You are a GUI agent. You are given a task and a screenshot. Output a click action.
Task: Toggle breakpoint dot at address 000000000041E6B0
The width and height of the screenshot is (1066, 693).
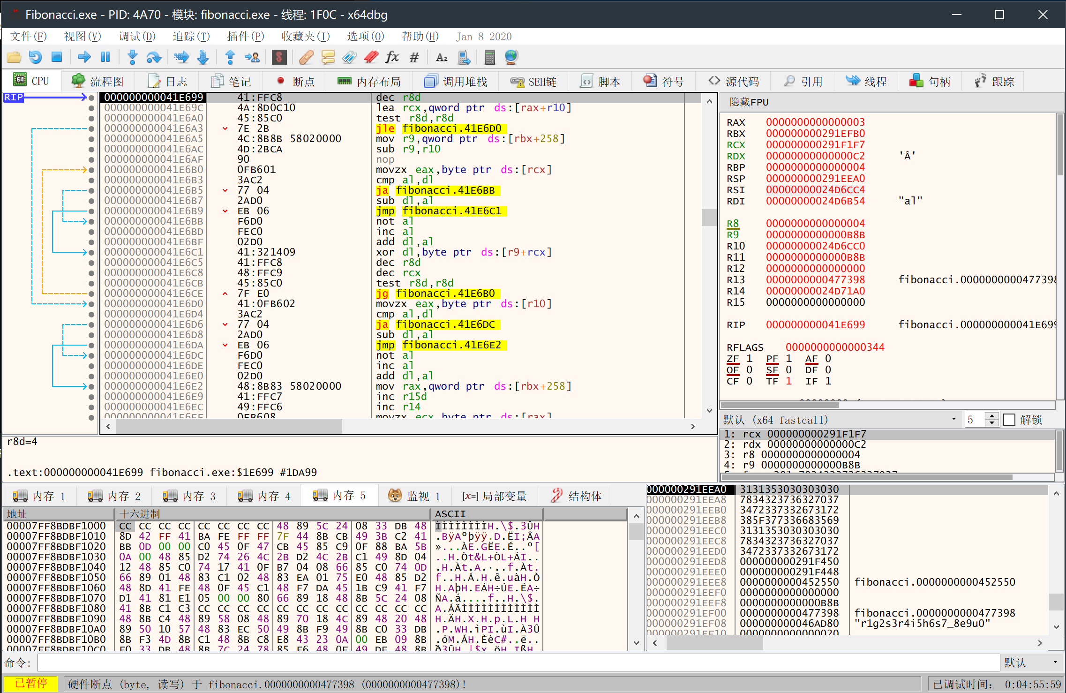pyautogui.click(x=91, y=170)
